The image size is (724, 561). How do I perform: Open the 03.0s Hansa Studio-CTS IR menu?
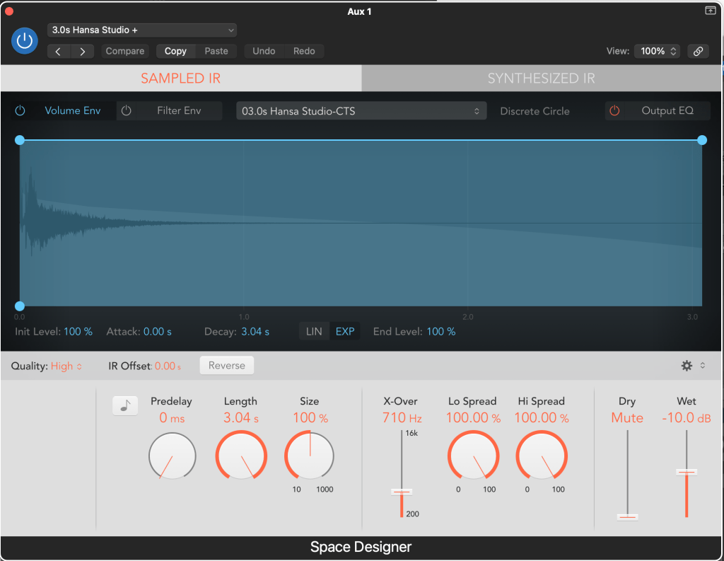coord(361,111)
